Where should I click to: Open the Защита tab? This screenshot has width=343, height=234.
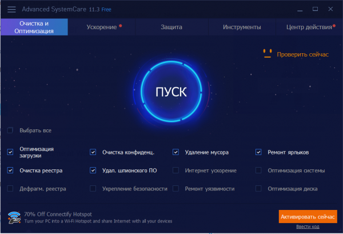171,27
